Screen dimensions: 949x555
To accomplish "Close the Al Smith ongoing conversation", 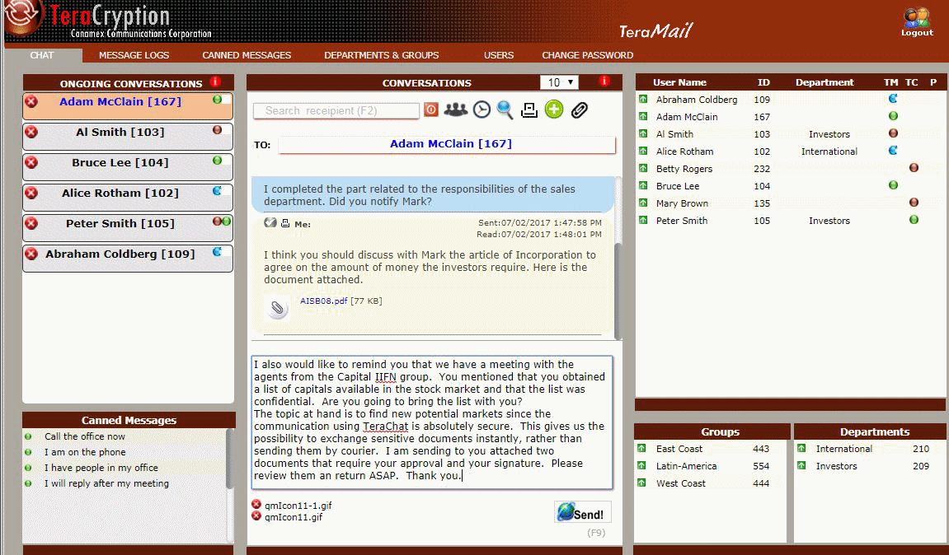I will point(31,132).
